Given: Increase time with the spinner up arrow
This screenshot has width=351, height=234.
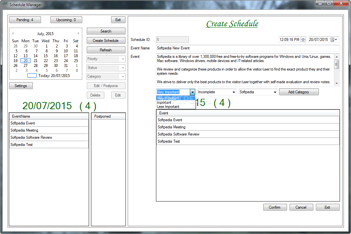Looking at the screenshot, I should (x=303, y=39).
